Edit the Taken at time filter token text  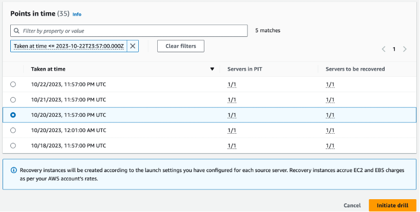69,46
